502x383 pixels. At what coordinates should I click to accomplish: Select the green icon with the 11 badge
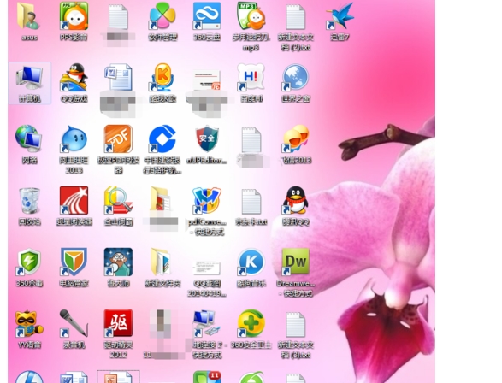[x=207, y=377]
